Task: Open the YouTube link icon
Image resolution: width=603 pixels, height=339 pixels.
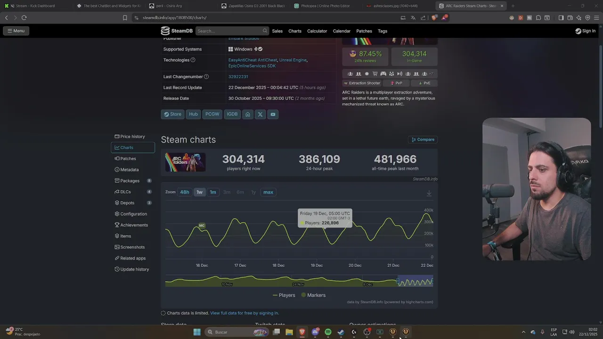Action: click(x=273, y=114)
